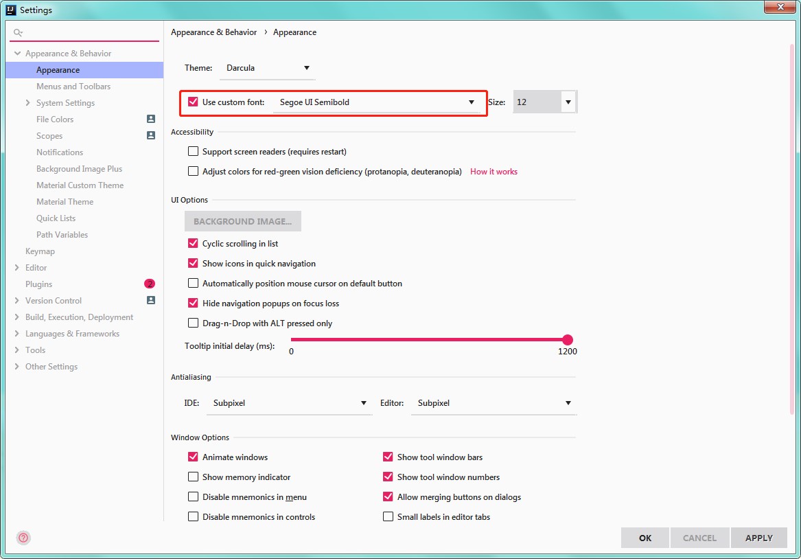
Task: Click the profile icon beside File Colors
Action: (x=151, y=119)
